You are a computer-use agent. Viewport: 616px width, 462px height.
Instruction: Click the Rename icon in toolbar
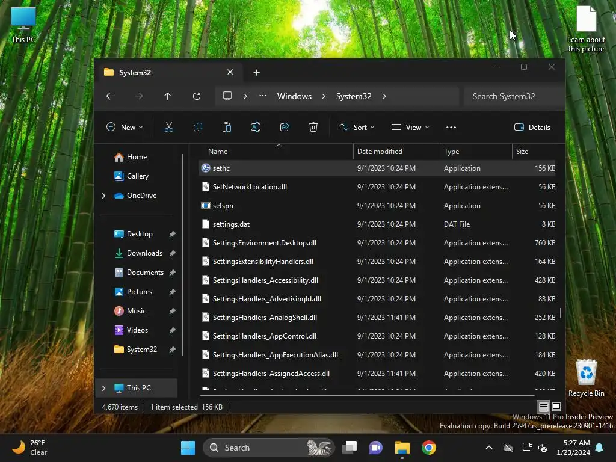coord(255,127)
